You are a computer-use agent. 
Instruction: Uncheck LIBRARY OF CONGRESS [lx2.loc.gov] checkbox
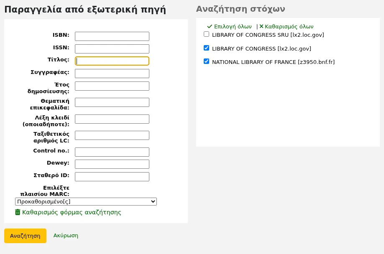point(207,48)
